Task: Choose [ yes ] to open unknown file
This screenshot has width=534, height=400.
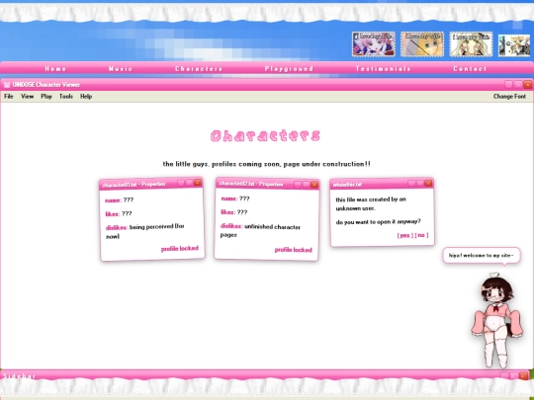Action: (x=404, y=235)
